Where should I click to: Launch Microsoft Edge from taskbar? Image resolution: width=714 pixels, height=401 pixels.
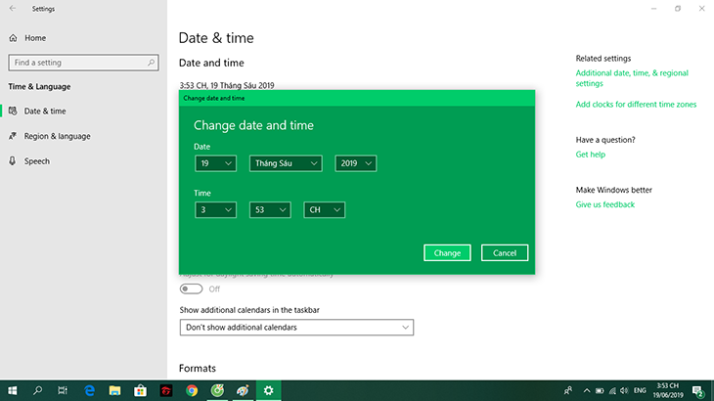89,390
